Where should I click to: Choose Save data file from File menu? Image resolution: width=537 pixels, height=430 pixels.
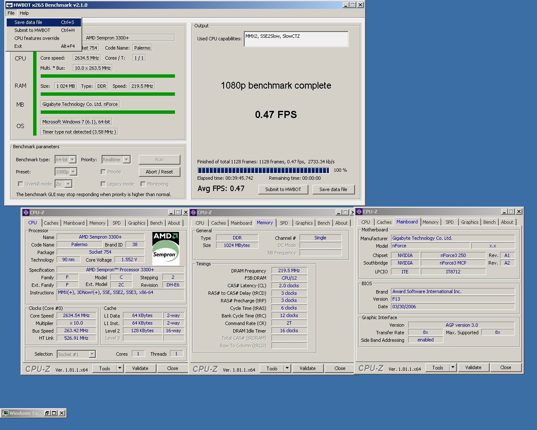click(x=44, y=22)
